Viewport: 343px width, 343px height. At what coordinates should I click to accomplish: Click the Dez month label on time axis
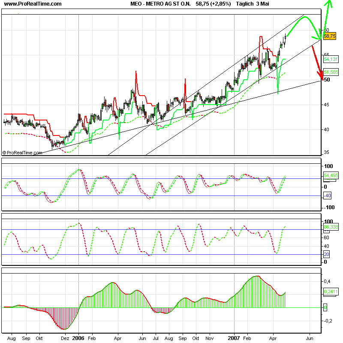tap(65, 338)
